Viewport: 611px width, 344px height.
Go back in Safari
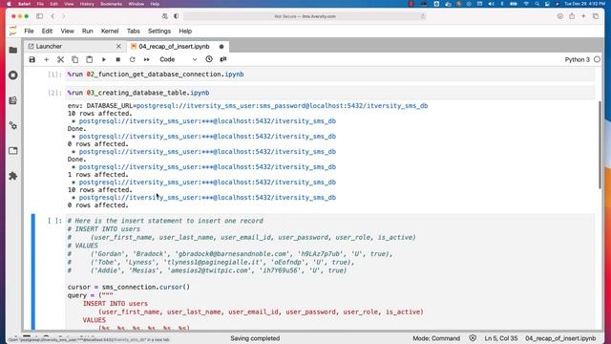53,16
